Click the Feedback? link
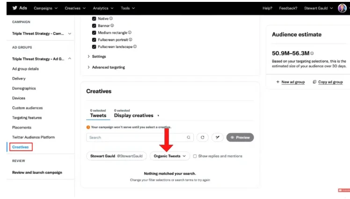Viewport: 350px width, 199px height. point(288,8)
